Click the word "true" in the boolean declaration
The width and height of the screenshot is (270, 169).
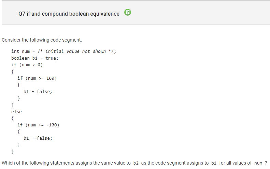(x=51, y=58)
